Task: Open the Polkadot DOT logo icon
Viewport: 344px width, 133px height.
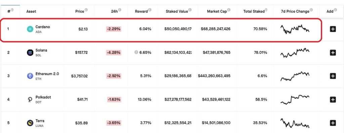Action: point(30,100)
